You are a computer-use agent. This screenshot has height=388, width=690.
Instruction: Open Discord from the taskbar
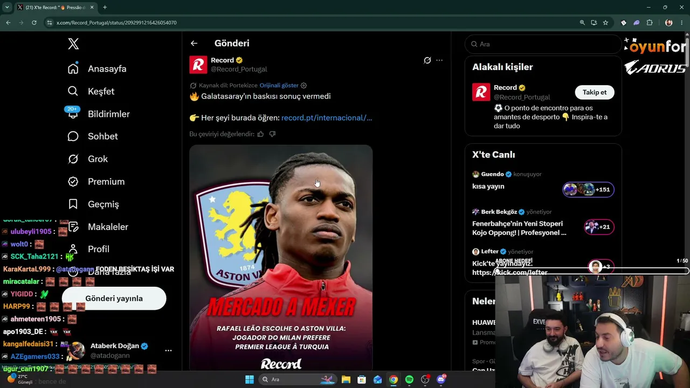(x=441, y=379)
